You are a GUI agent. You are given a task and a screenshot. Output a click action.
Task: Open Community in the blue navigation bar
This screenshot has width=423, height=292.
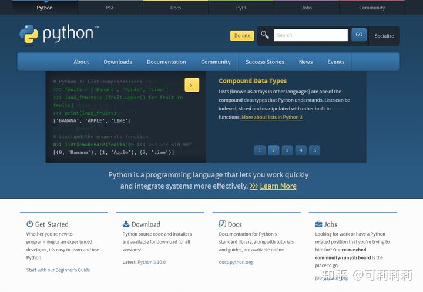click(x=216, y=62)
